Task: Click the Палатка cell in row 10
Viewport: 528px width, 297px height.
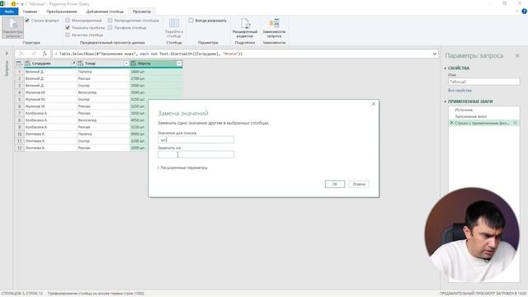Action: point(103,134)
